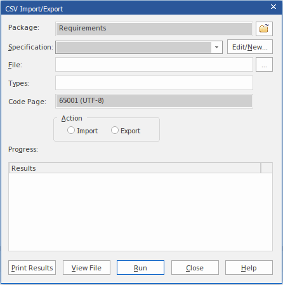Click the Package field showing Requirements
This screenshot has width=283, height=285.
(154, 29)
